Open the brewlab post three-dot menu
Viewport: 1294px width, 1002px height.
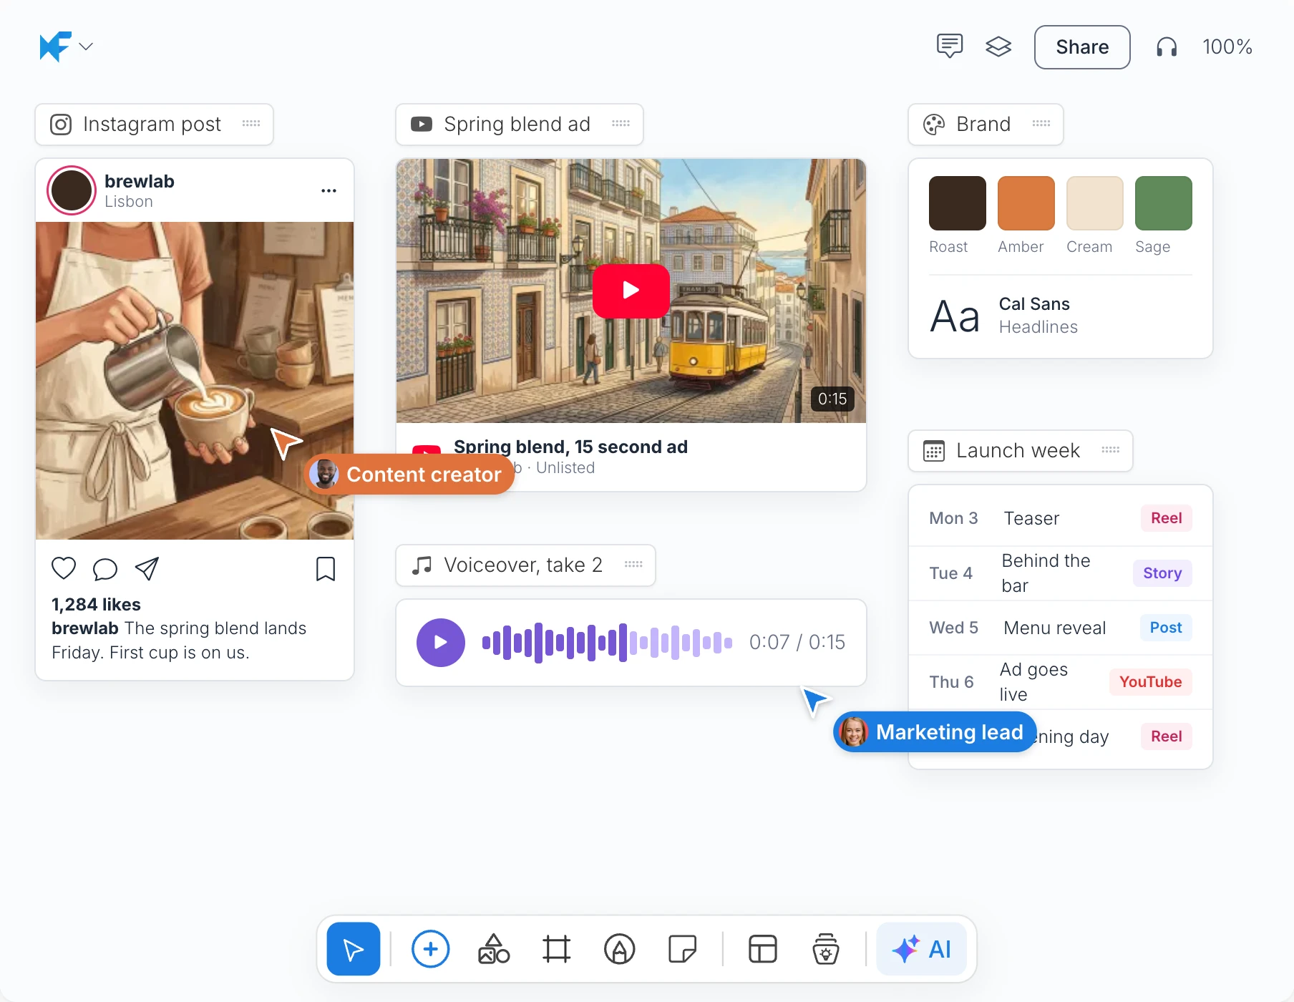tap(329, 190)
